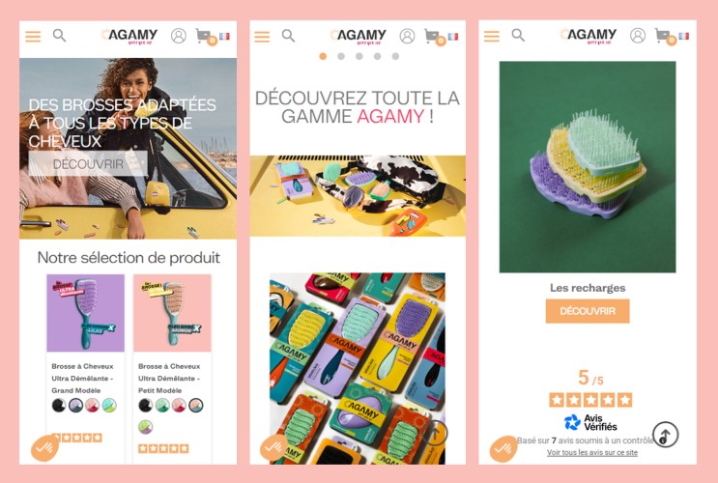Select the first orange carousel dot
This screenshot has height=483, width=718.
(x=323, y=56)
